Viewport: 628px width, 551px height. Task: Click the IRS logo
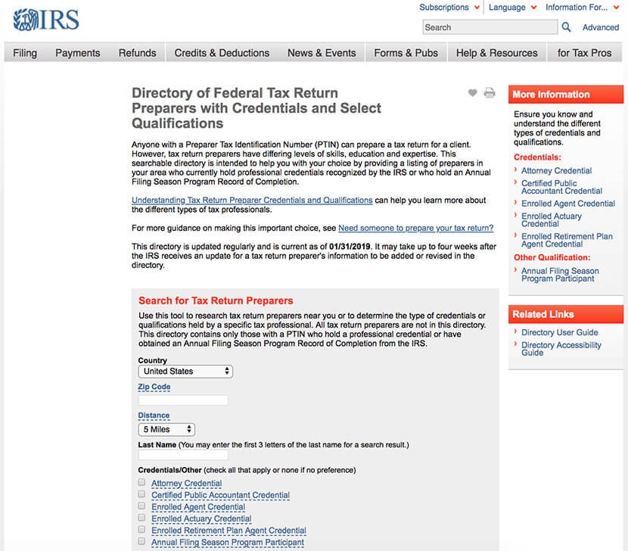(x=46, y=20)
